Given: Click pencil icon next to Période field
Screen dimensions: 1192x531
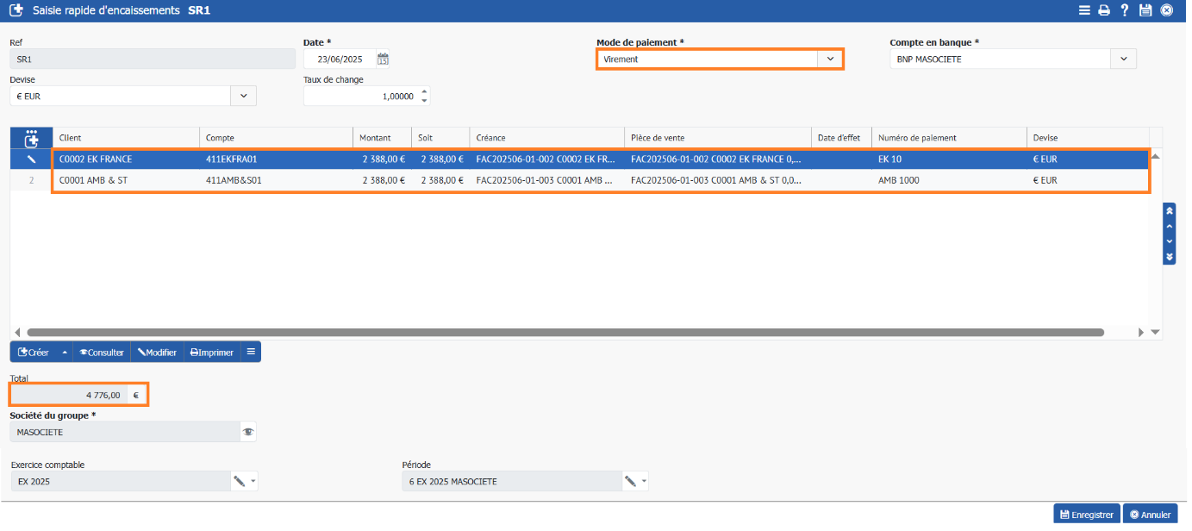Looking at the screenshot, I should 630,482.
